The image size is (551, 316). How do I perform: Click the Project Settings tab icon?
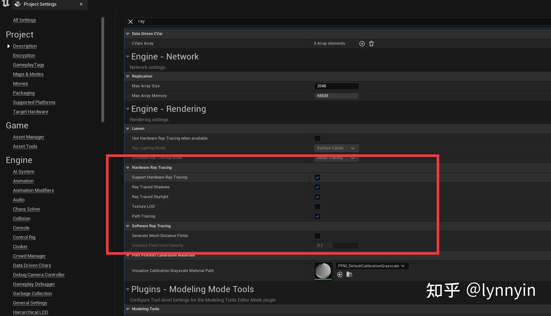click(x=18, y=4)
